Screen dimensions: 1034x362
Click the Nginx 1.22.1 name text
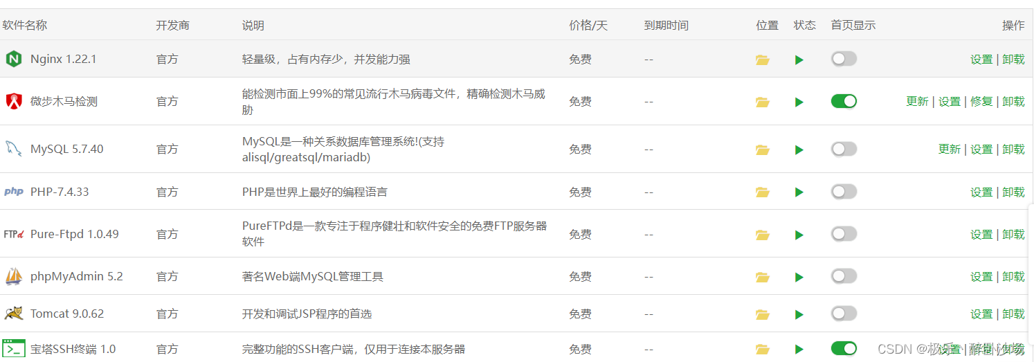coord(64,60)
